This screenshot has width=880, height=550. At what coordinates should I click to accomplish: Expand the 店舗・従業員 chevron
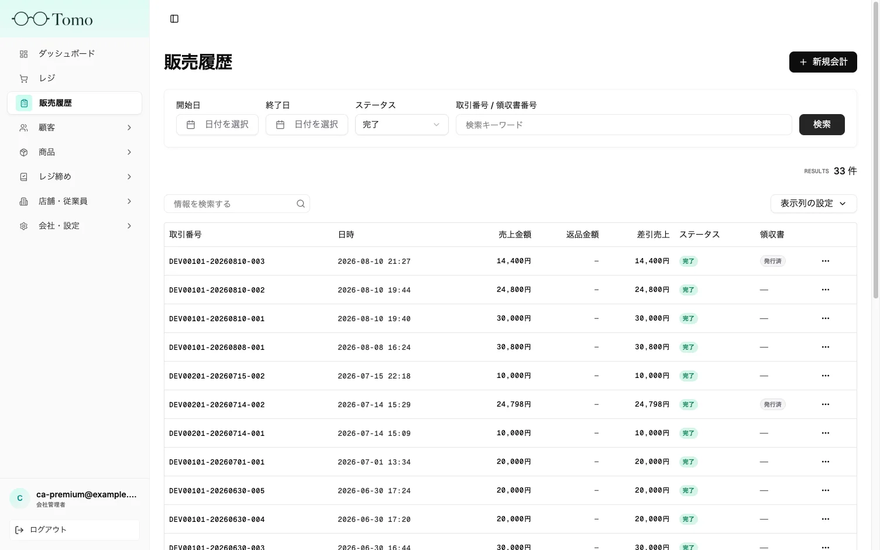129,201
